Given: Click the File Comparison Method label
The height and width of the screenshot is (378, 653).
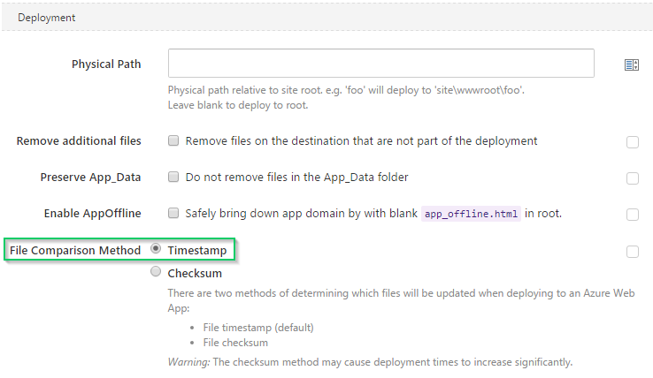Looking at the screenshot, I should click(75, 250).
